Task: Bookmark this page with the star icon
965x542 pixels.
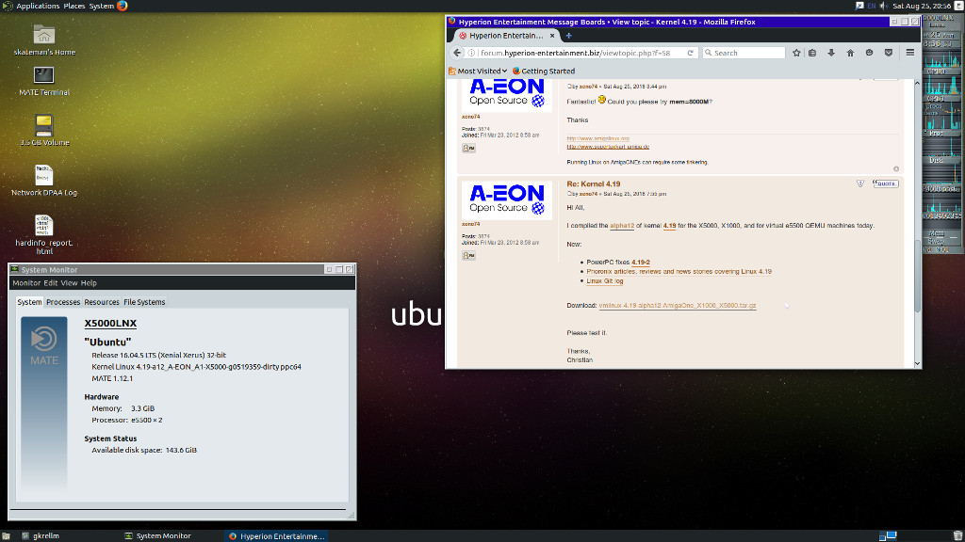Action: click(x=796, y=53)
